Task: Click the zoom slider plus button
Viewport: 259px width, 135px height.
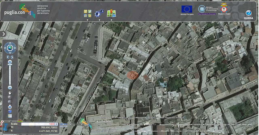Action: (10, 62)
